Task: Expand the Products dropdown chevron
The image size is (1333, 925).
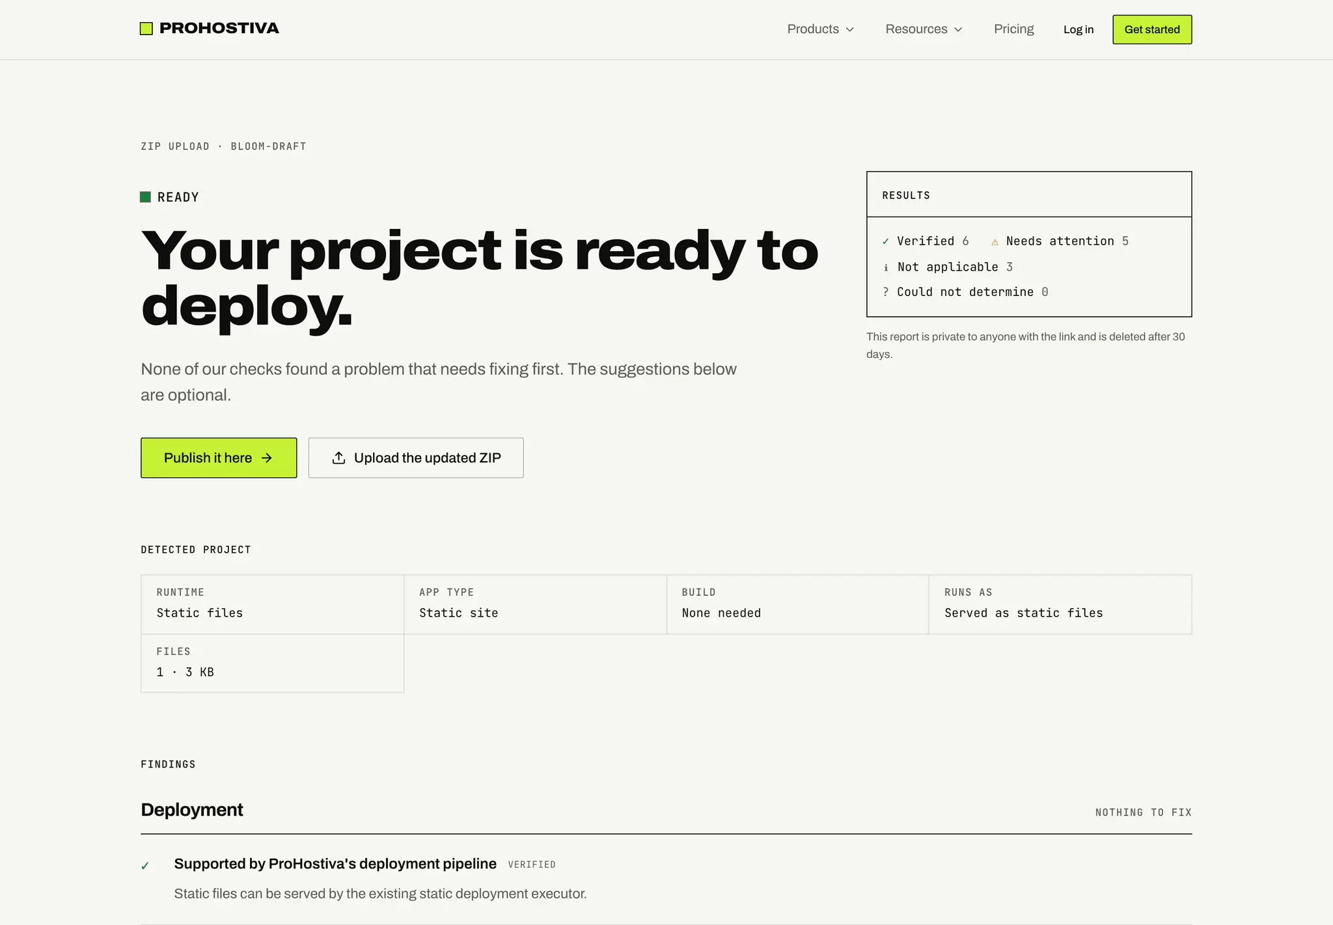Action: point(849,30)
